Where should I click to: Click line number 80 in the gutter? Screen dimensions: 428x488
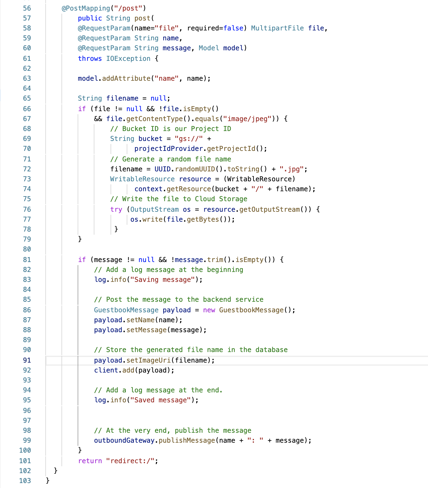27,249
